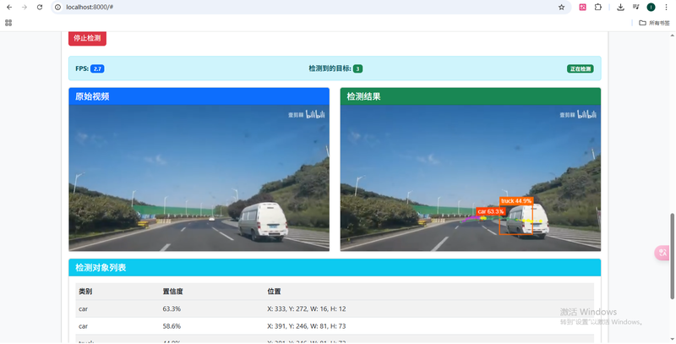Viewport: 676px width, 344px height.
Task: Click the car class cell in 63.3% row
Action: (83, 309)
